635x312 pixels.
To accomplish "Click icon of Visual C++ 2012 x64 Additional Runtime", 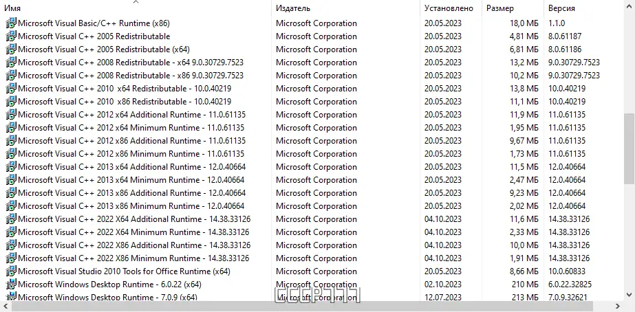I will point(11,115).
